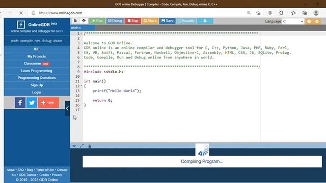Click the red plus share counter button
The image size is (326, 183).
click(x=48, y=103)
